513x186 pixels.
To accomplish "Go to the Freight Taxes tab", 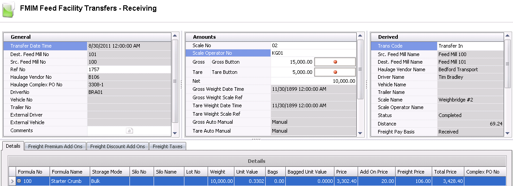I will coord(167,146).
